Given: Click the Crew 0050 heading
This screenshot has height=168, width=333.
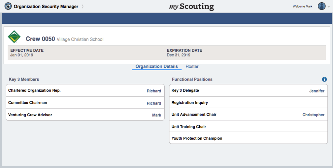Looking at the screenshot, I should (40, 39).
